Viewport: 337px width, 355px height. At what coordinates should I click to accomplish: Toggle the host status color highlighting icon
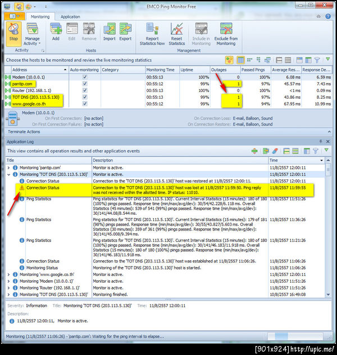229,60
